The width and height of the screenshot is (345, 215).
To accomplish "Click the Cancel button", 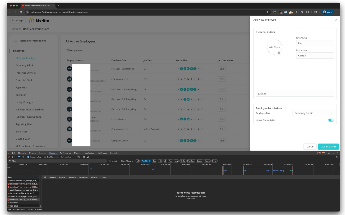I will (x=310, y=146).
